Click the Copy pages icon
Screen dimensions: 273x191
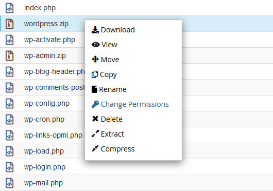click(x=95, y=74)
